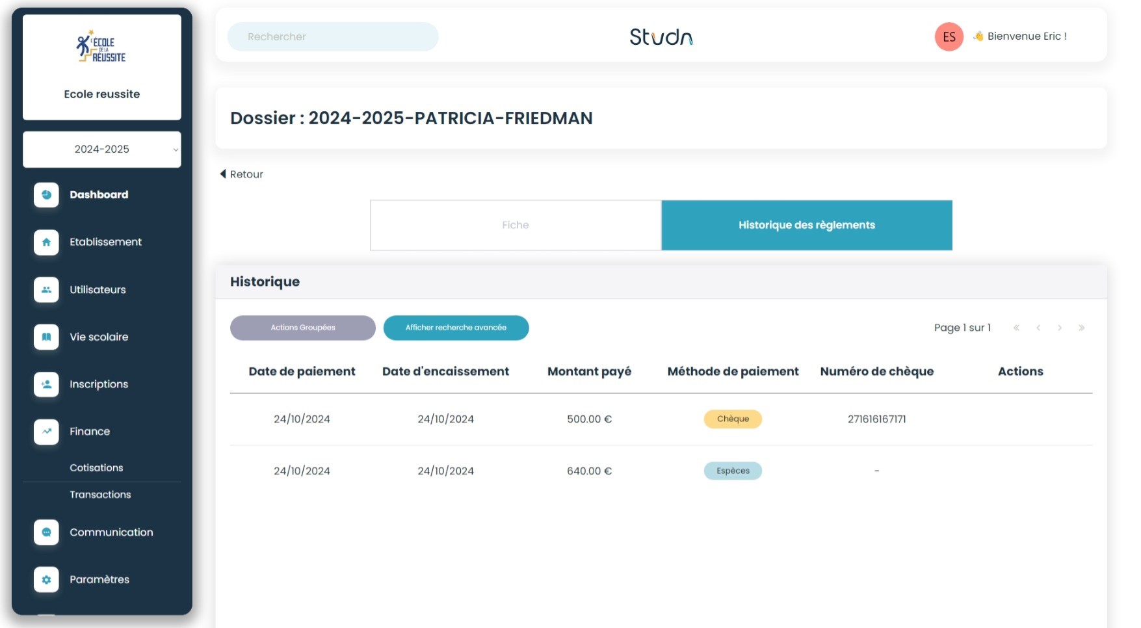The width and height of the screenshot is (1141, 628).
Task: Click the ES profile avatar
Action: point(949,36)
